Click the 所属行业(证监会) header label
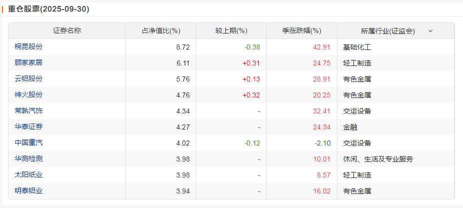Image resolution: width=463 pixels, height=208 pixels. (x=388, y=31)
